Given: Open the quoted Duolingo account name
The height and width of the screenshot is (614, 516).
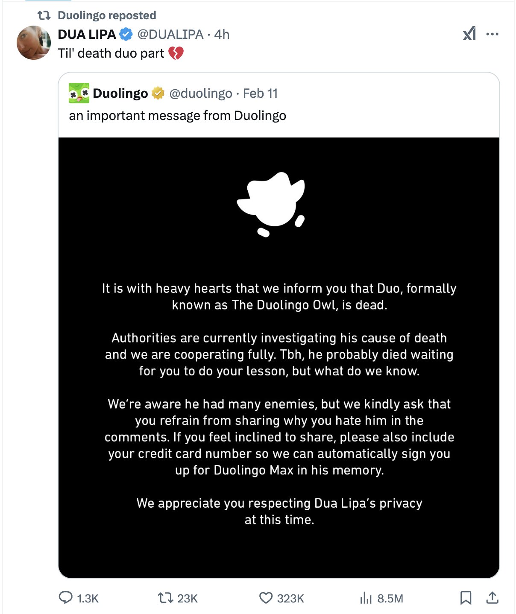Looking at the screenshot, I should [x=120, y=93].
